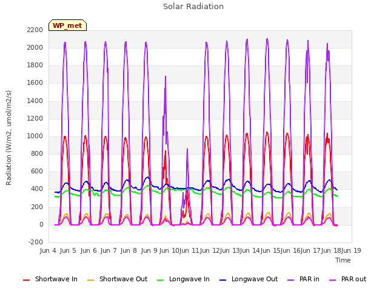
Task: Click the blue Longwave Out legend swatch
Action: 223,280
